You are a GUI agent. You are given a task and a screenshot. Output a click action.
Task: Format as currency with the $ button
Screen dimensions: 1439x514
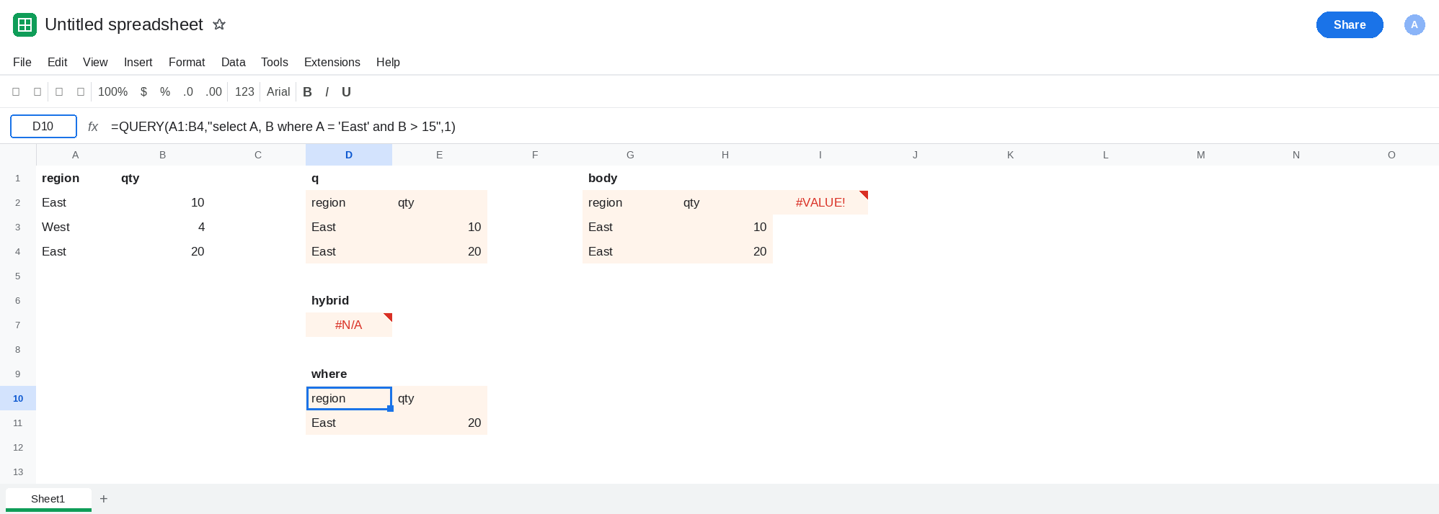[143, 92]
